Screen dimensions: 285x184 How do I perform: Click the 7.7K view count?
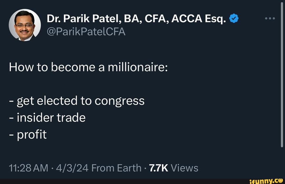pyautogui.click(x=159, y=168)
